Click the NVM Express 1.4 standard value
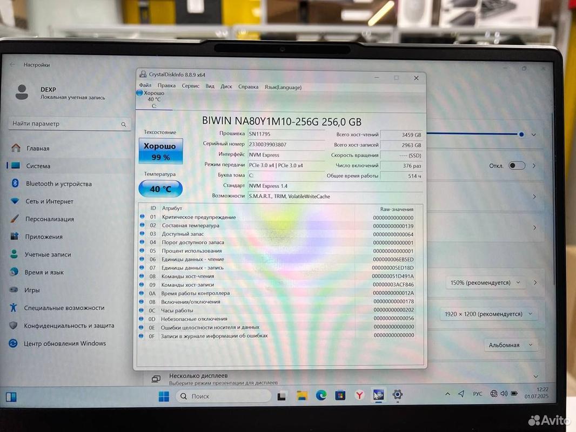 (335, 186)
